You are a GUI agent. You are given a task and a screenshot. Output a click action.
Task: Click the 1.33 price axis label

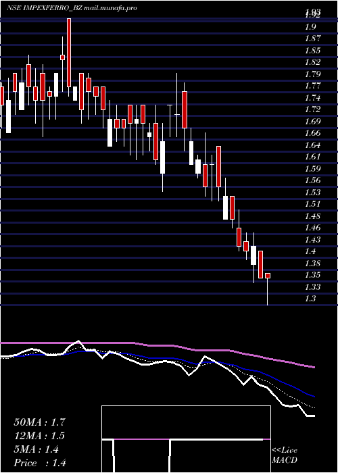[x=312, y=287]
